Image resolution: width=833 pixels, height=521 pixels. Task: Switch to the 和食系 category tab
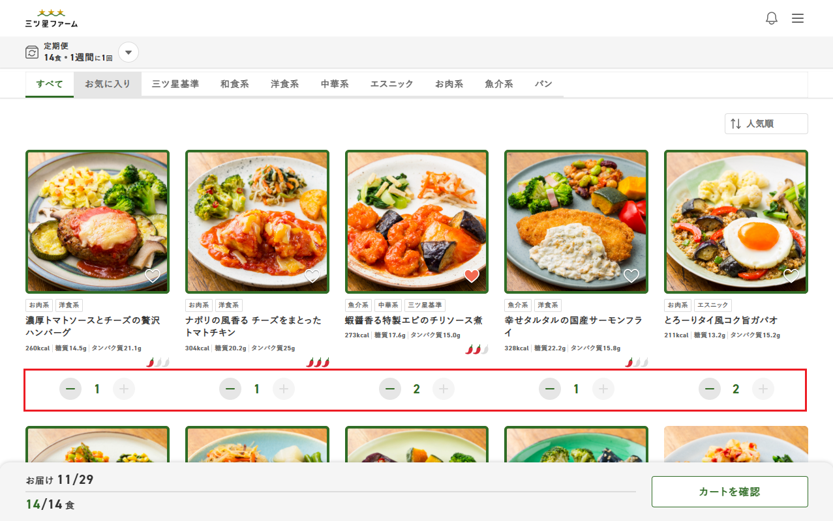pyautogui.click(x=234, y=83)
